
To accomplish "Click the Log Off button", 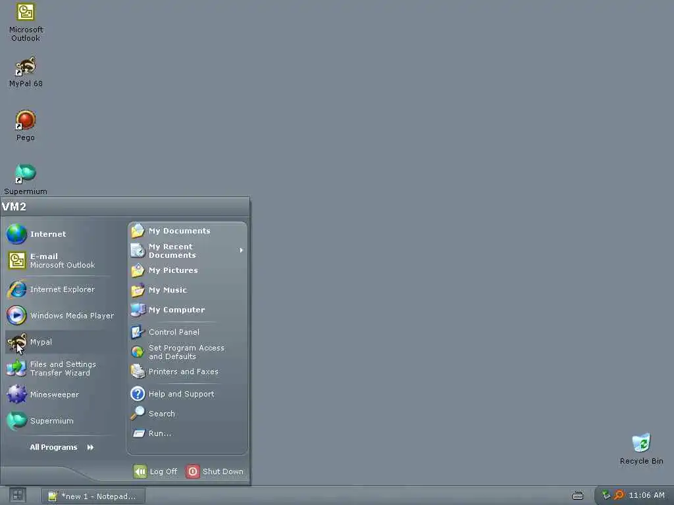I will (155, 471).
